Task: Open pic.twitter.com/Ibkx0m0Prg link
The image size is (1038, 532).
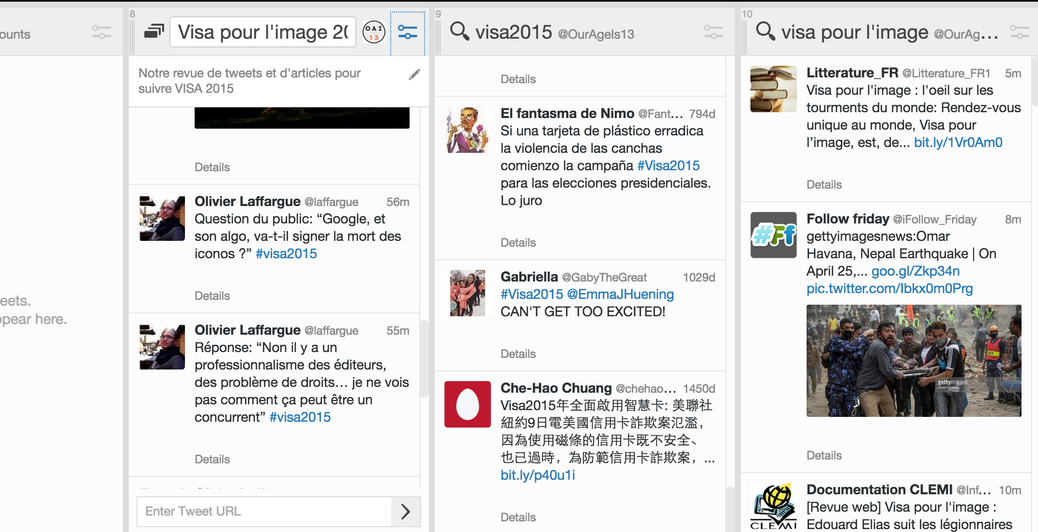Action: tap(889, 288)
